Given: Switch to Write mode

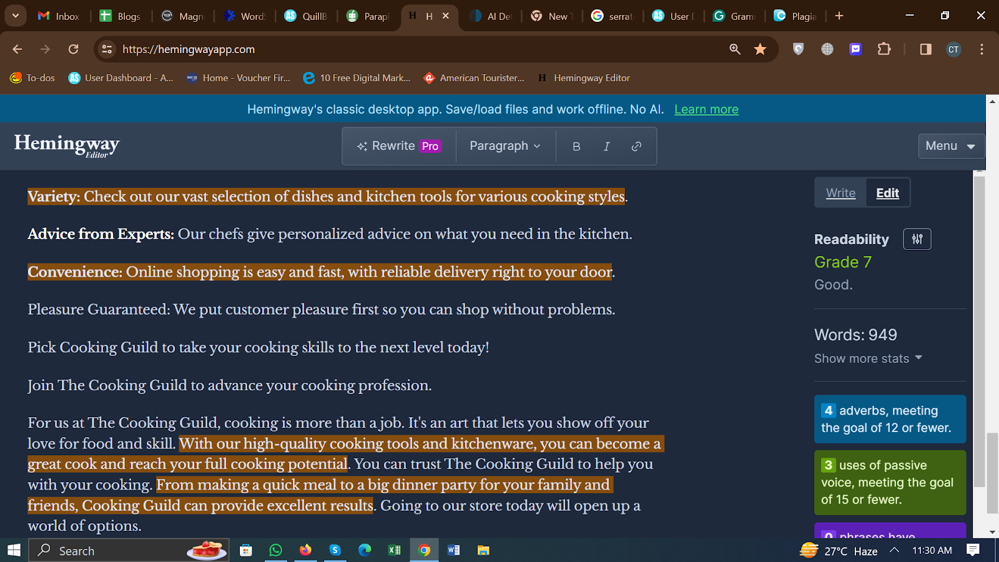Looking at the screenshot, I should click(840, 193).
